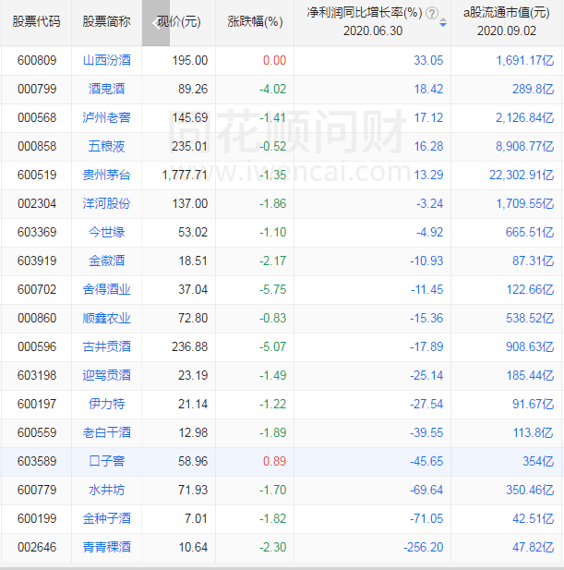Viewport: 564px width, 570px height.
Task: Click the 股票代码 column header
Action: tap(36, 22)
